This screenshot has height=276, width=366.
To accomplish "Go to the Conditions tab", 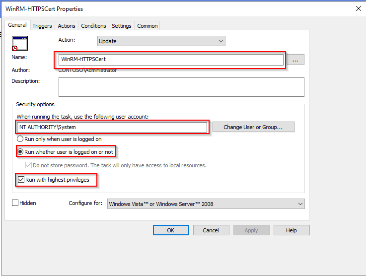I will [93, 26].
